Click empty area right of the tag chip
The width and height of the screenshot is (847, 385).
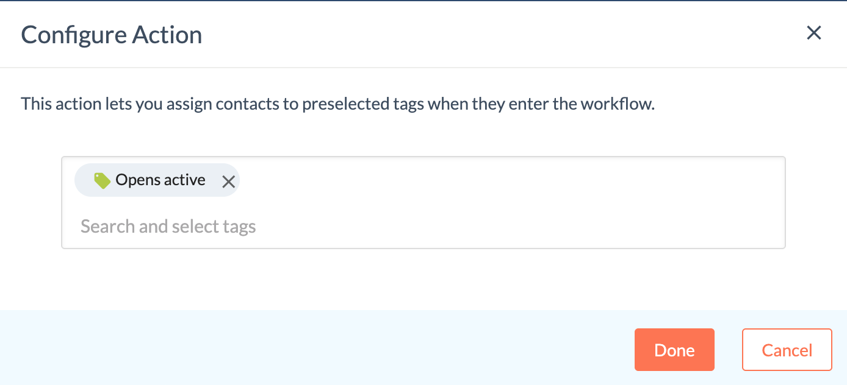[x=488, y=180]
